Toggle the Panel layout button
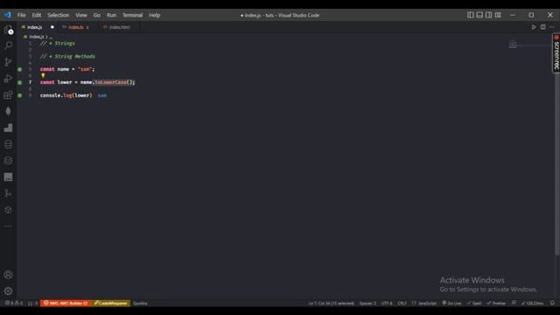Image resolution: width=560 pixels, height=315 pixels. tap(479, 15)
